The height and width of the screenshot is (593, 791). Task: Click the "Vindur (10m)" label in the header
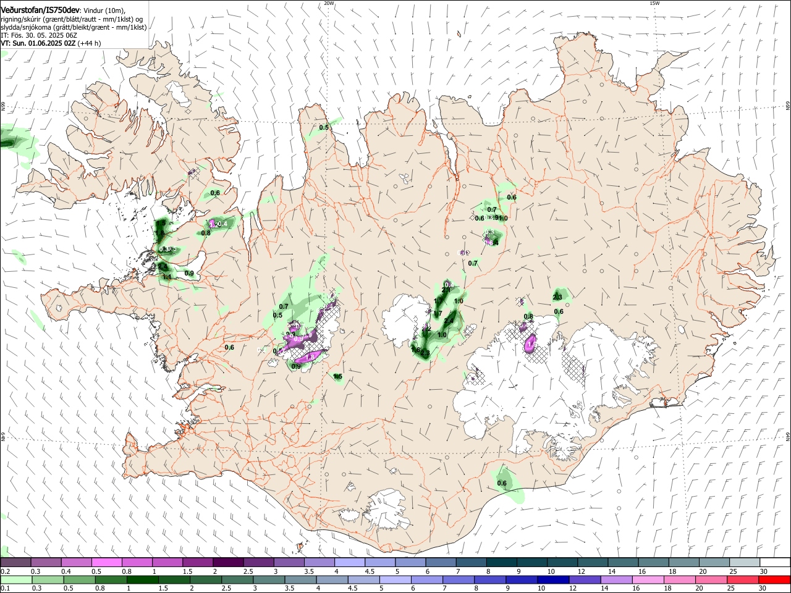(104, 11)
